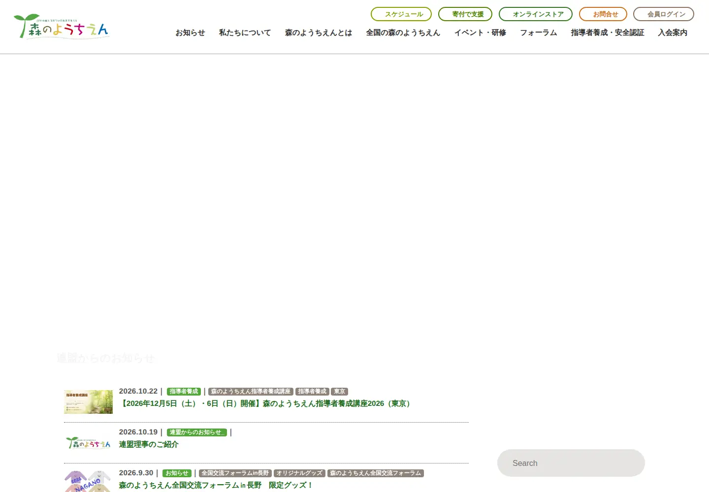
Task: Click the date 2026.9.30
Action: point(136,473)
